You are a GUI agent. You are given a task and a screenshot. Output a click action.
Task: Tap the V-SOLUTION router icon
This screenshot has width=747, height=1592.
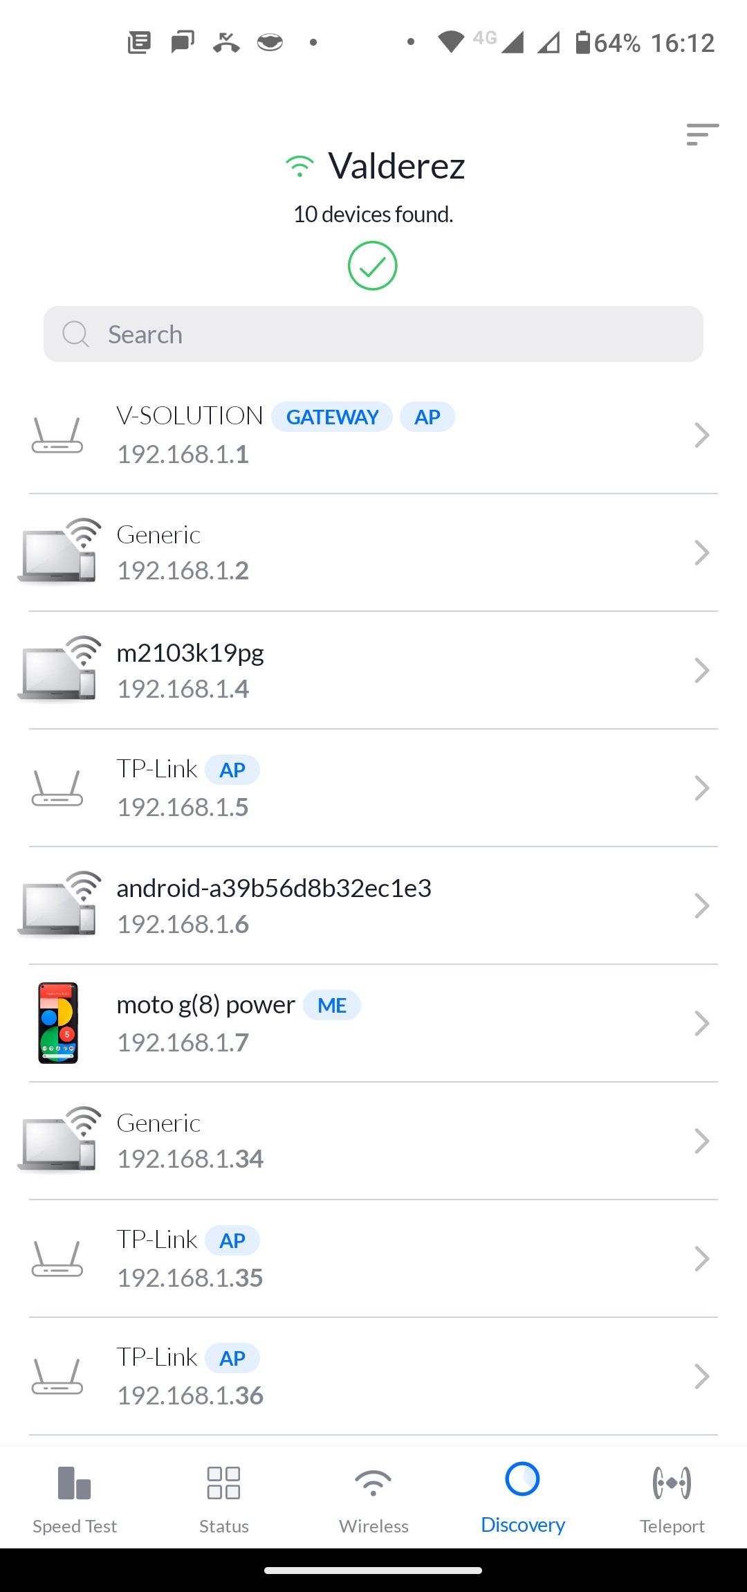pos(57,435)
